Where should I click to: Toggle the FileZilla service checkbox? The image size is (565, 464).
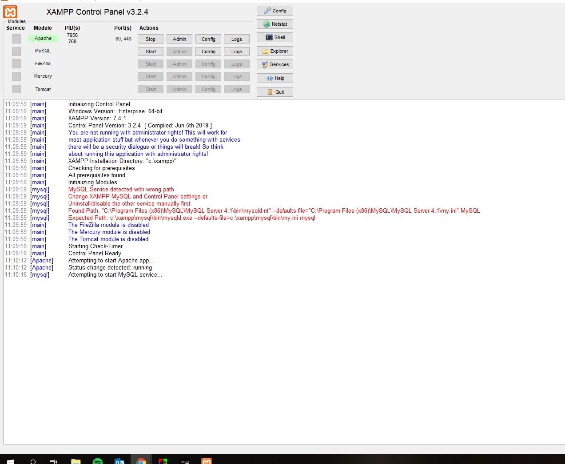pyautogui.click(x=16, y=63)
